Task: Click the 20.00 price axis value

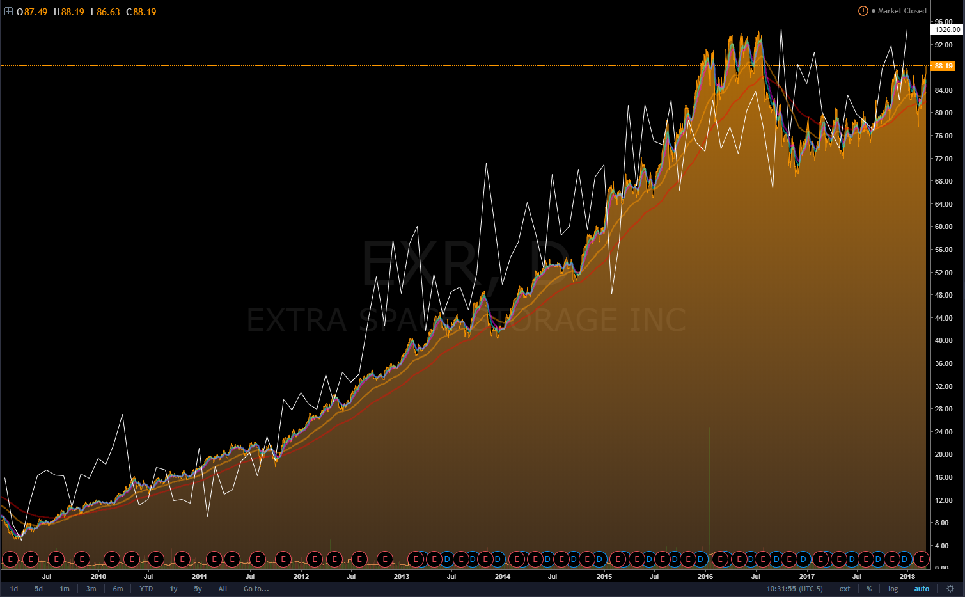Action: pos(943,454)
